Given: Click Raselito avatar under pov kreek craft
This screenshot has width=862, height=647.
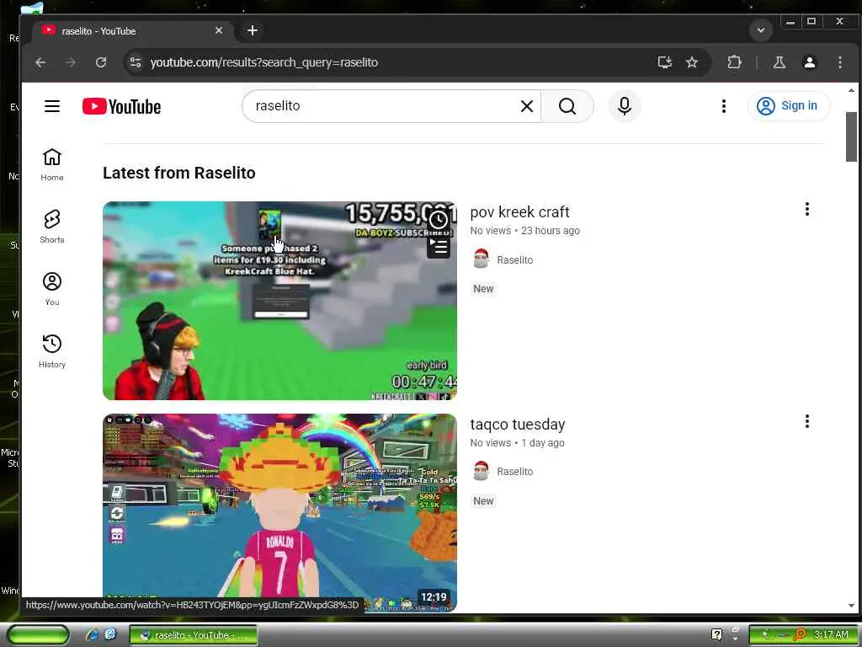Looking at the screenshot, I should (481, 259).
